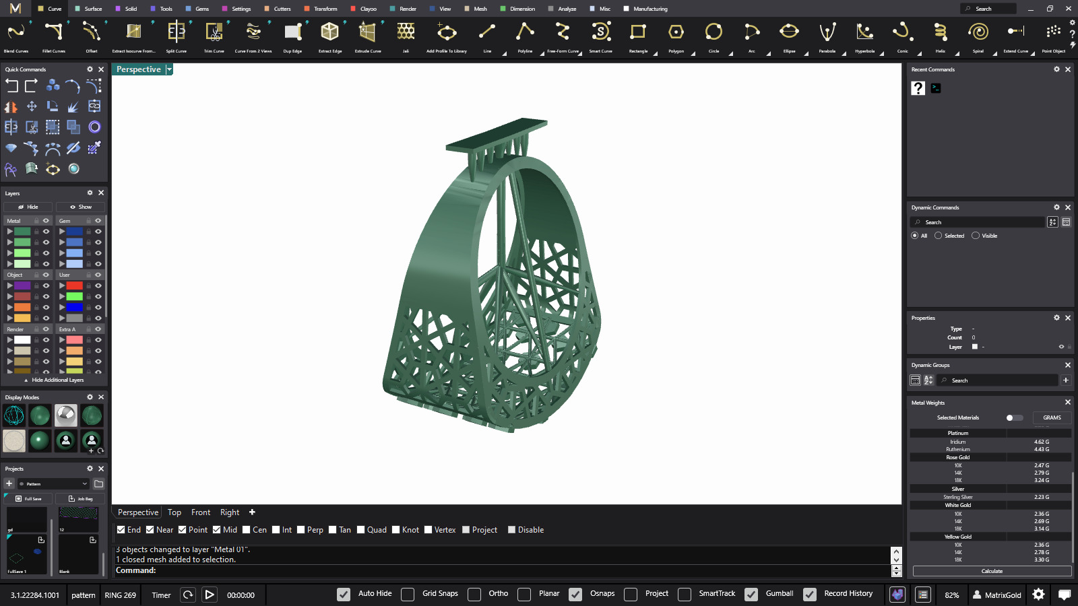Select the Fillet Curves tool
The height and width of the screenshot is (606, 1078).
pyautogui.click(x=54, y=36)
